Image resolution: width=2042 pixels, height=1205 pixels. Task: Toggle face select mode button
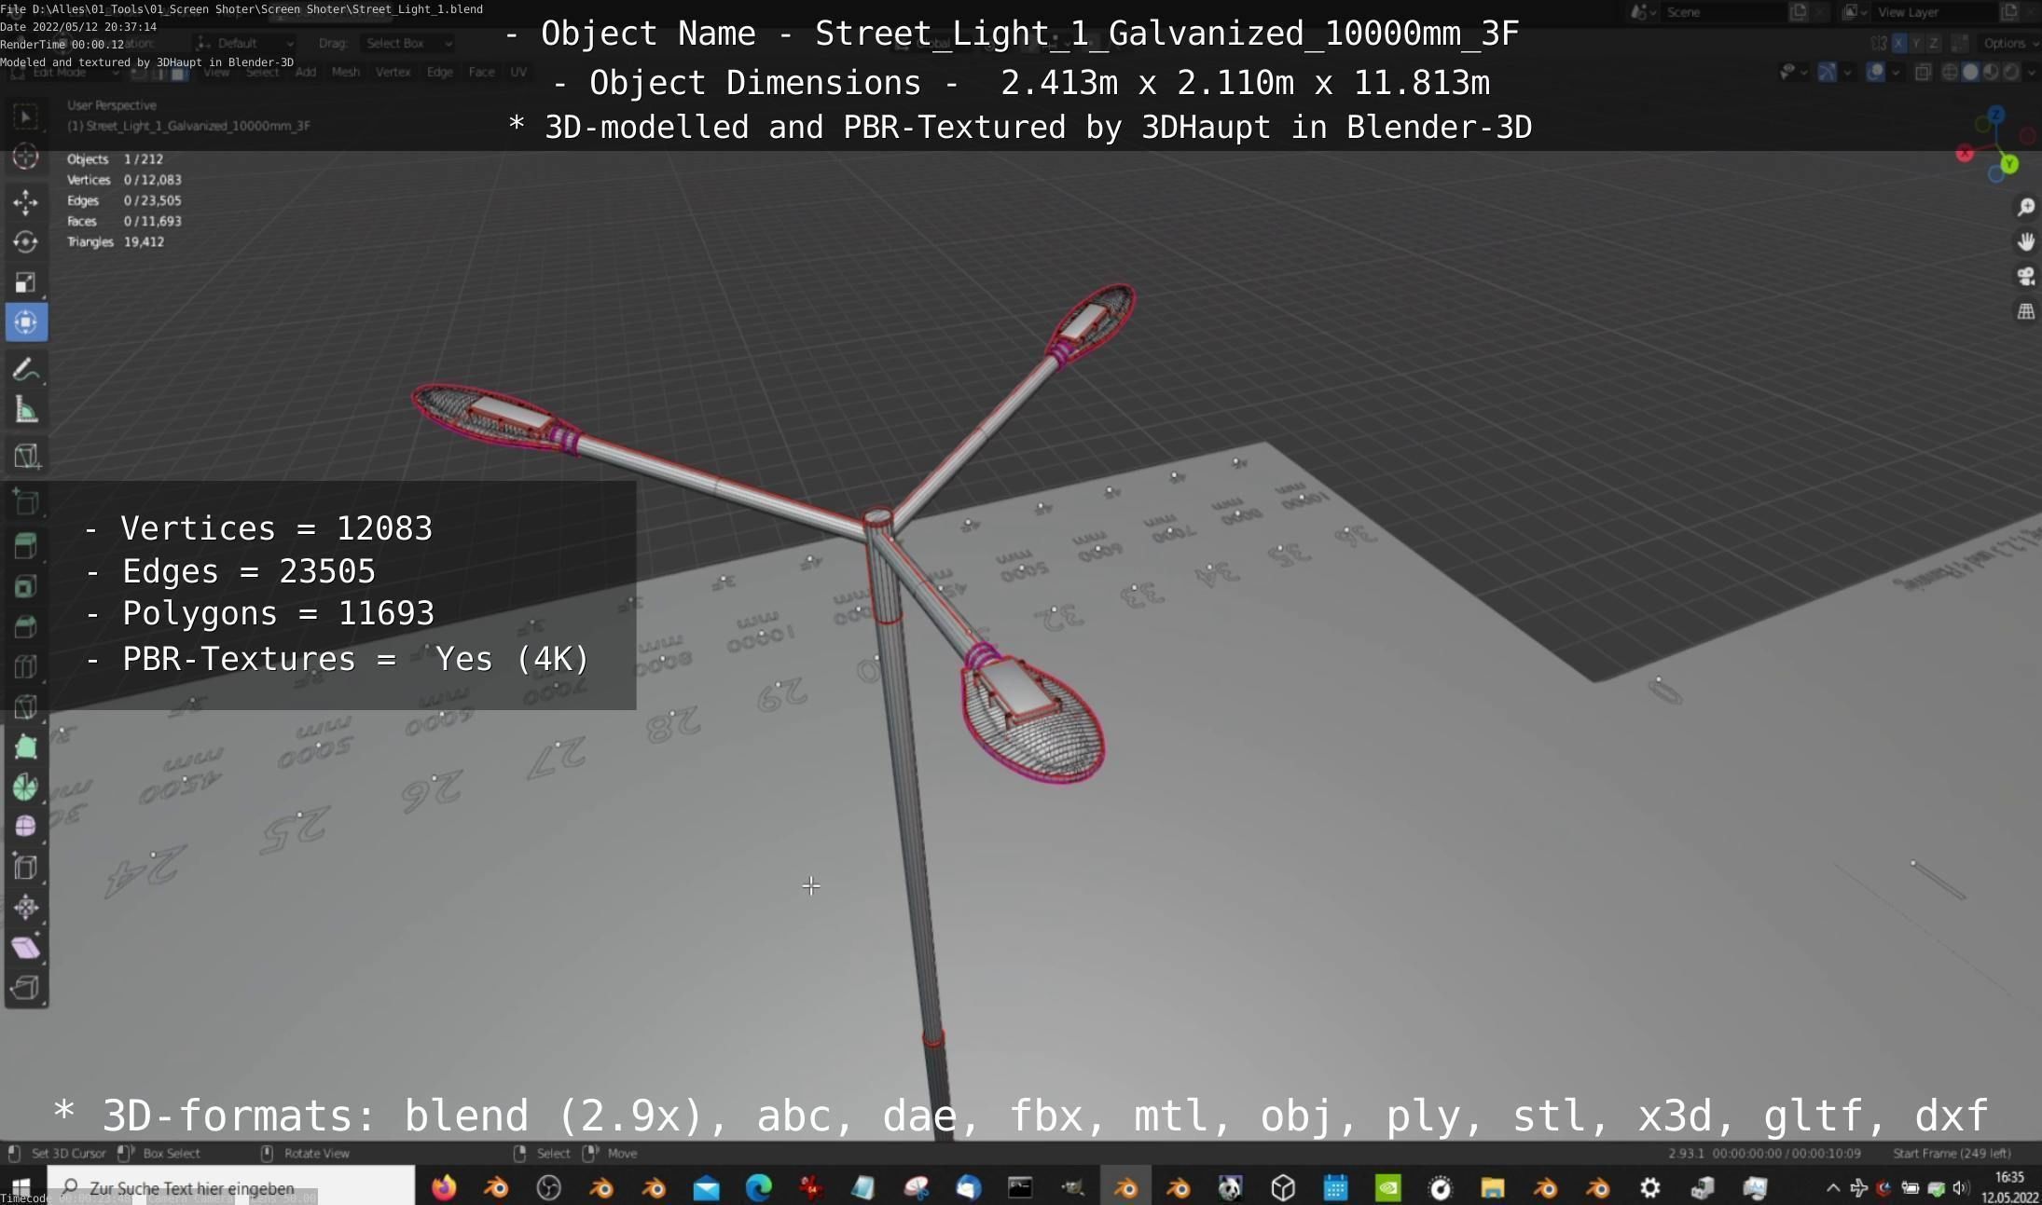pyautogui.click(x=177, y=73)
